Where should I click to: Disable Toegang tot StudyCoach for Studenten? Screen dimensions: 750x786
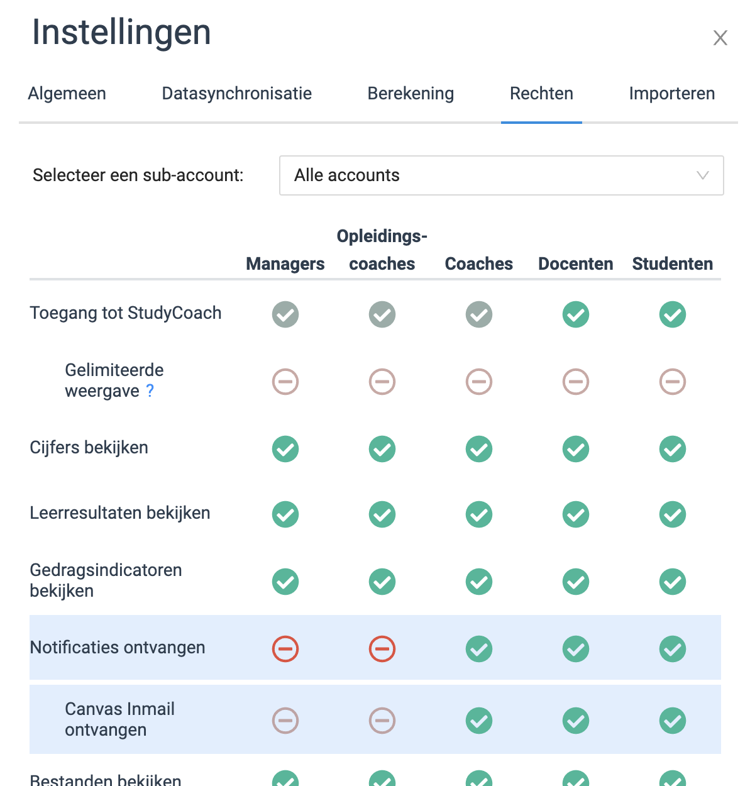(673, 314)
